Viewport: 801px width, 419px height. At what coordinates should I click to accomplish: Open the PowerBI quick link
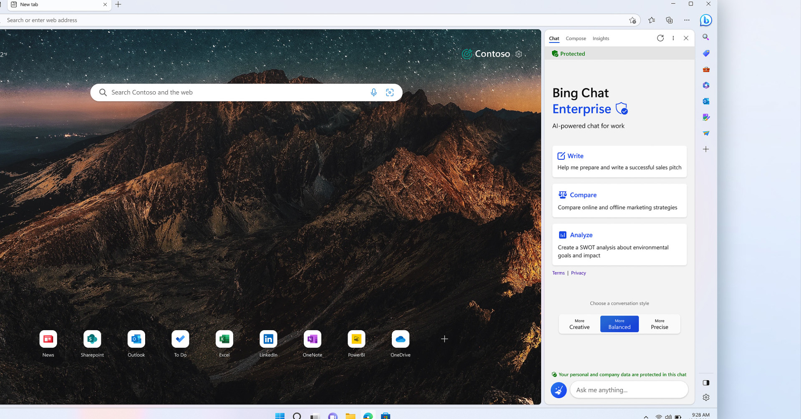point(356,344)
